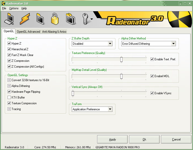Screen dimensions: 193x150
Task: Click the Cancel button
Action: (x=176, y=139)
